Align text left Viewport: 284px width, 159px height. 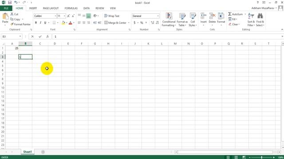(79, 23)
